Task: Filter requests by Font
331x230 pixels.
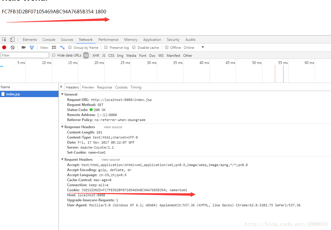Action: click(143, 56)
